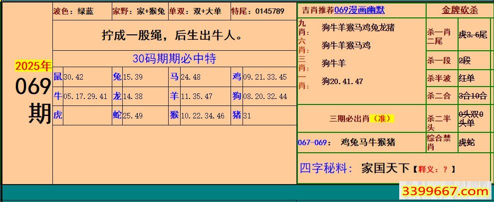Viewport: 494px width, 202px height.
Task: Select the 金牌砍杀 header
Action: click(459, 10)
